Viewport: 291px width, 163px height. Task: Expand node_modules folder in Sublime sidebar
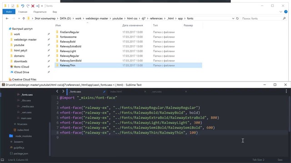23,136
